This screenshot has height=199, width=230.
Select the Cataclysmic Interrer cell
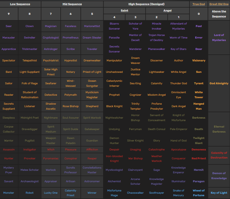[114, 83]
